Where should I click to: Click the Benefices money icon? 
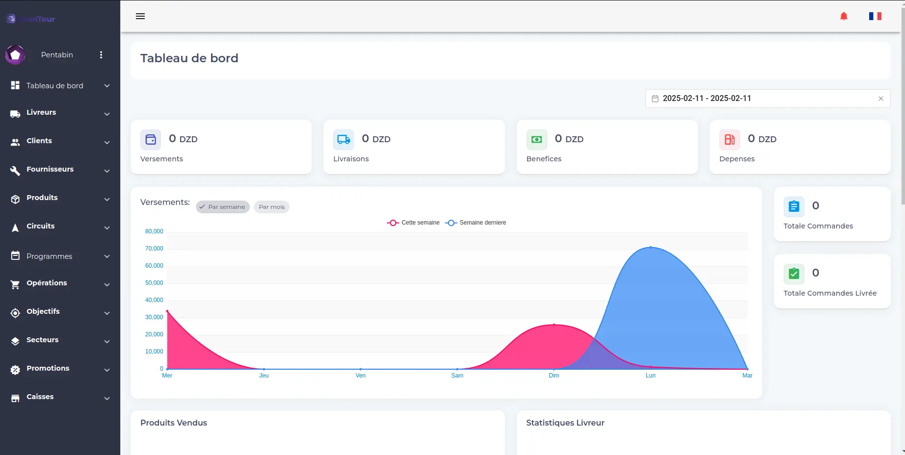point(536,140)
